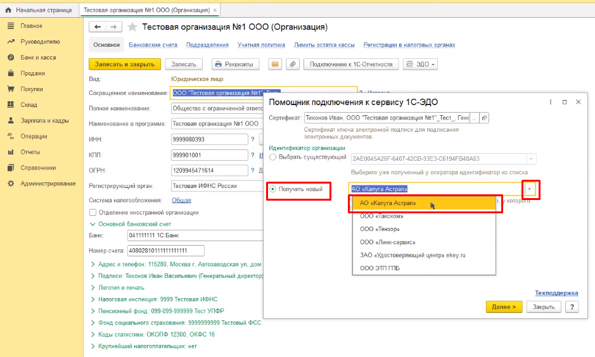The height and width of the screenshot is (357, 595).
Task: Close the Тестовая организация №1 tab
Action: coord(215,10)
